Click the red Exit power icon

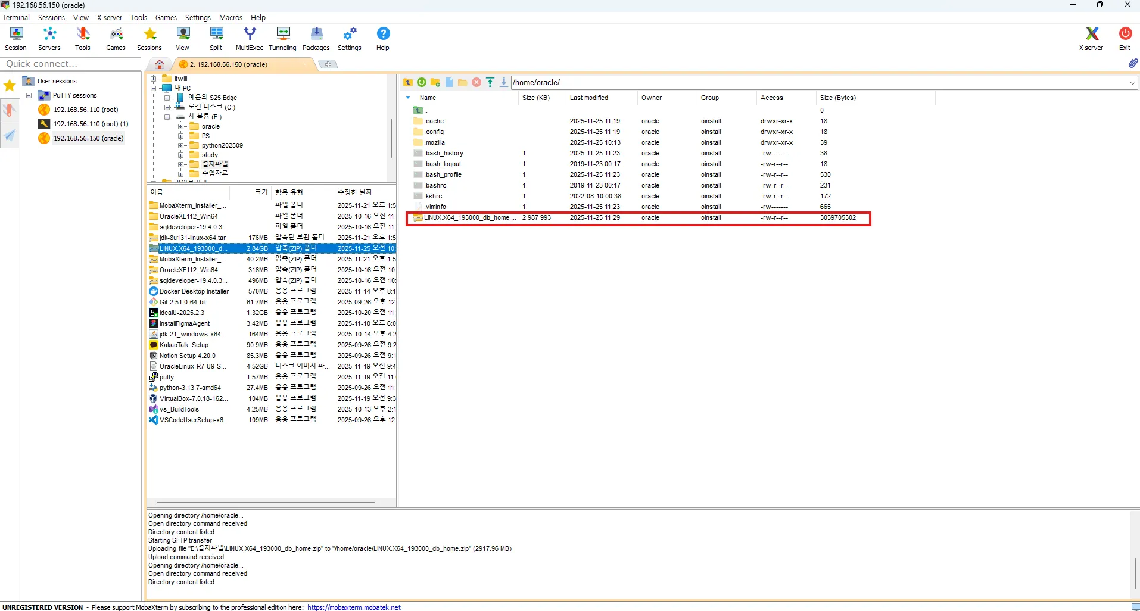coord(1125,39)
